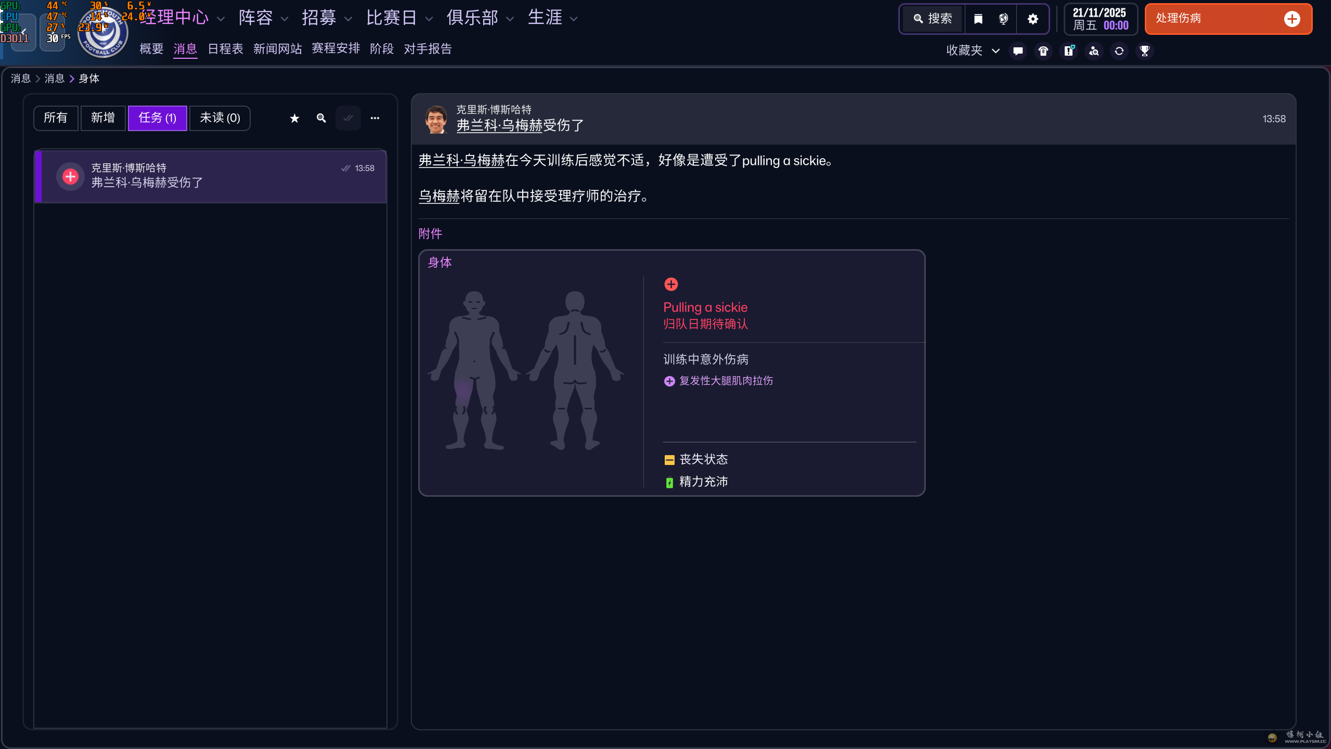Open the 对手报告 tab

(x=428, y=49)
